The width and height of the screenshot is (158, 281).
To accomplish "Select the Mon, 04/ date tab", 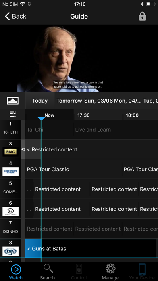I will pos(128,101).
